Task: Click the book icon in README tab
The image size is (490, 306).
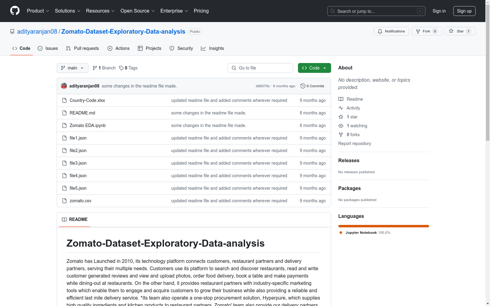Action: tap(64, 219)
